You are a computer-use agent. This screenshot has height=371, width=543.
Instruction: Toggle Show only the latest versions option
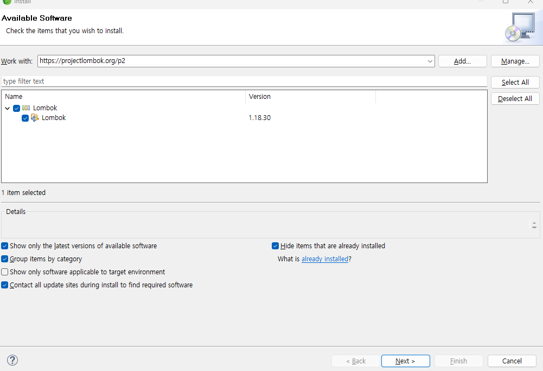click(x=4, y=246)
